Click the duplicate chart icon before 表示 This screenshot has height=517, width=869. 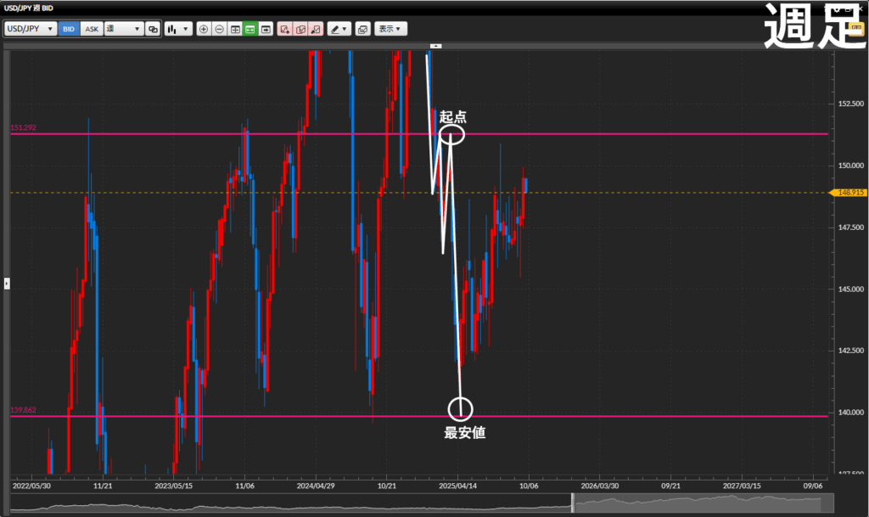pyautogui.click(x=363, y=29)
